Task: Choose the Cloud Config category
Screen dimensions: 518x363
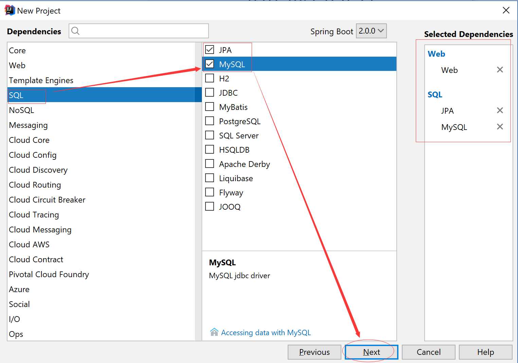Action: tap(101, 155)
